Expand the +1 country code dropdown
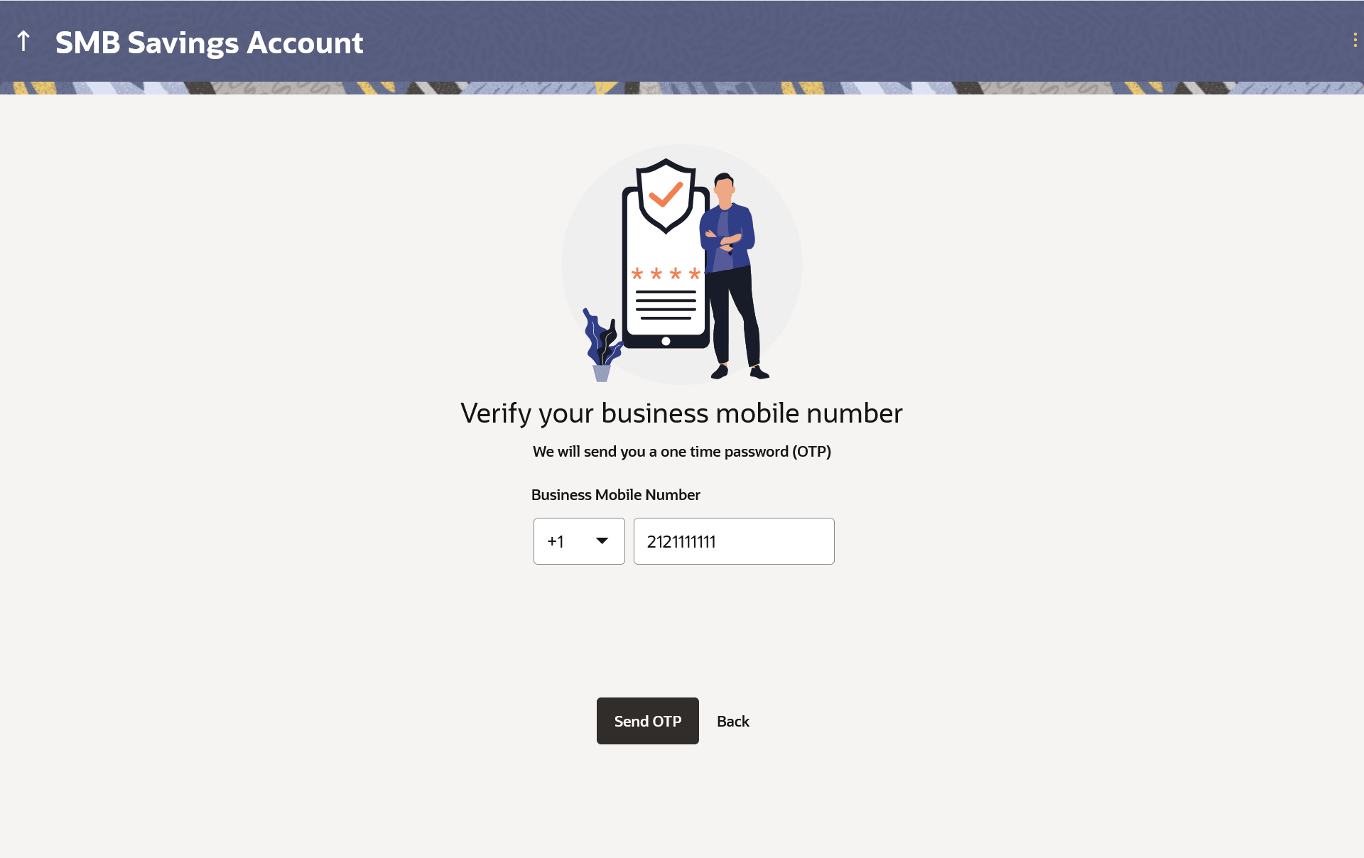 [x=579, y=541]
